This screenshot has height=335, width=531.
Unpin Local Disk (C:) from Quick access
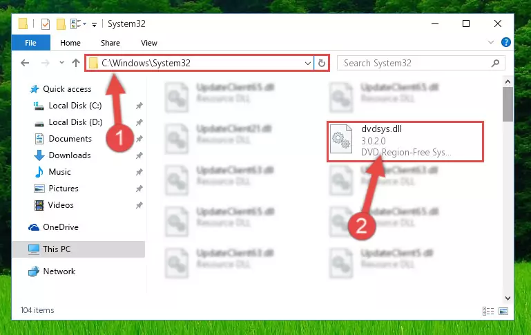click(x=139, y=106)
